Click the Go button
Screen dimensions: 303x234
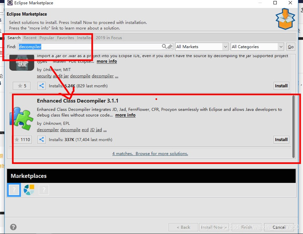tap(291, 47)
